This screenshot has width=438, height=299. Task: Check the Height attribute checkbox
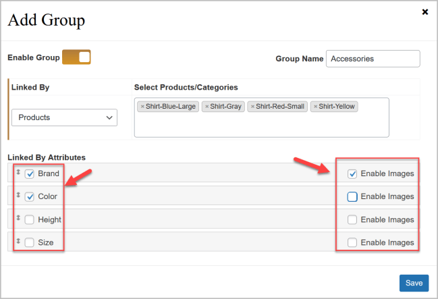(30, 219)
